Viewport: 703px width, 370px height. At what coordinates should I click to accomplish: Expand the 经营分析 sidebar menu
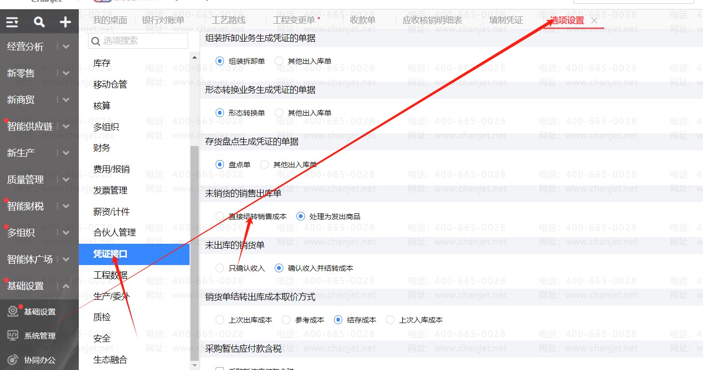pos(66,47)
